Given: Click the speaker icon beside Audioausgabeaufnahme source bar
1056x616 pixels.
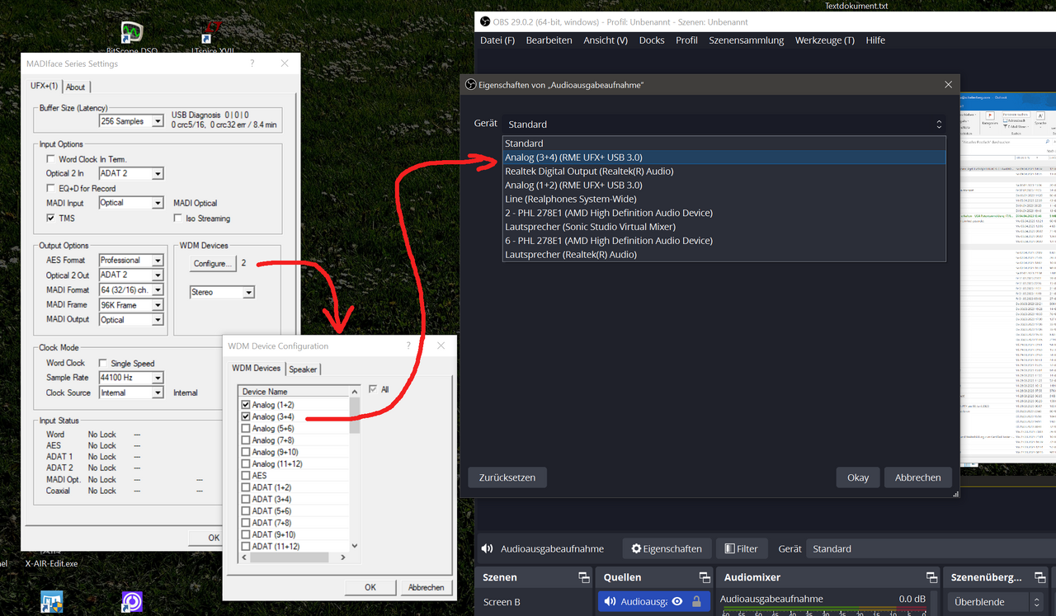Looking at the screenshot, I should [x=487, y=548].
